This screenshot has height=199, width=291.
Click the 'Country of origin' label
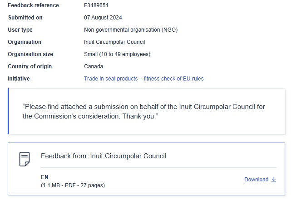point(30,66)
